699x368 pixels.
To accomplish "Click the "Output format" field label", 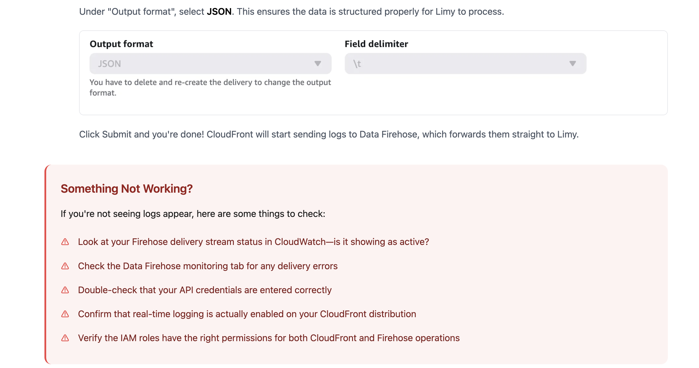I will (x=122, y=44).
